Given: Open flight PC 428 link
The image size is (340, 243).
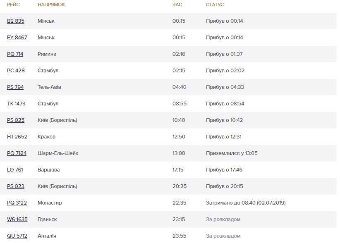Looking at the screenshot, I should pos(16,71).
